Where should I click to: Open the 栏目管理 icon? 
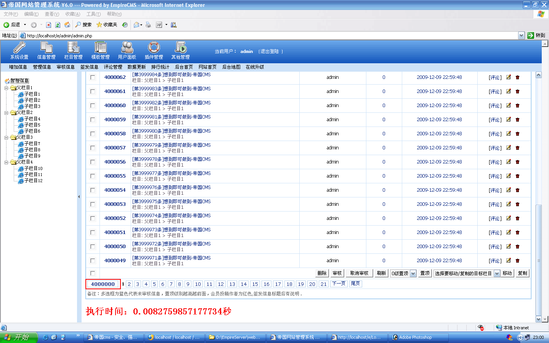[73, 48]
